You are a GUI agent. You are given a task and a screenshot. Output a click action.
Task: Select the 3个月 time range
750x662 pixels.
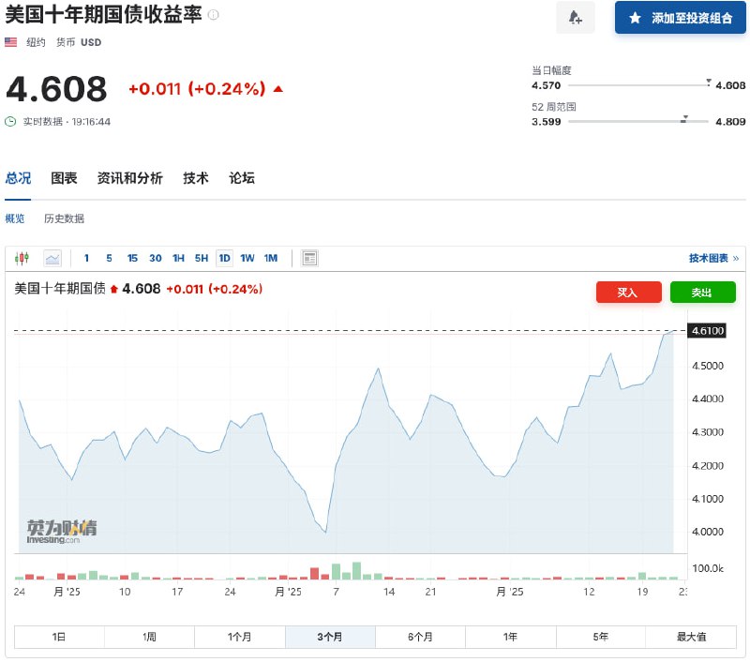click(330, 636)
